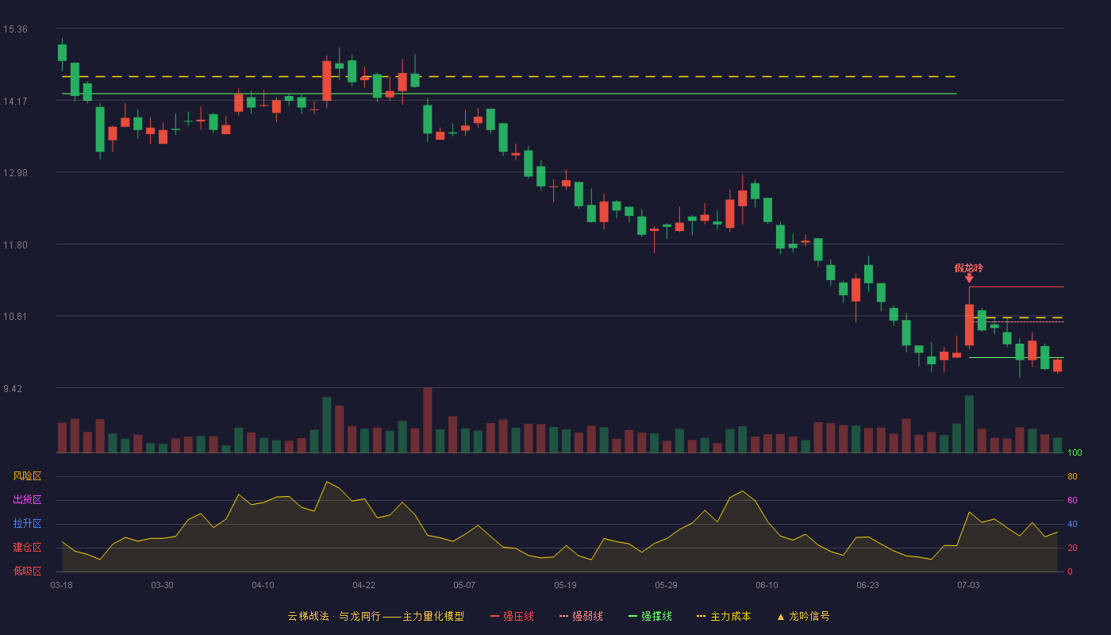Click the 风险区 zone label

27,476
